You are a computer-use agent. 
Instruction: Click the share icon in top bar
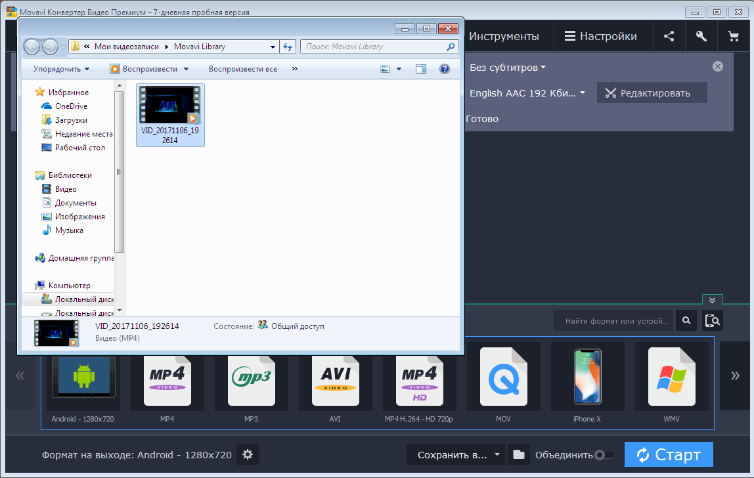(x=669, y=37)
